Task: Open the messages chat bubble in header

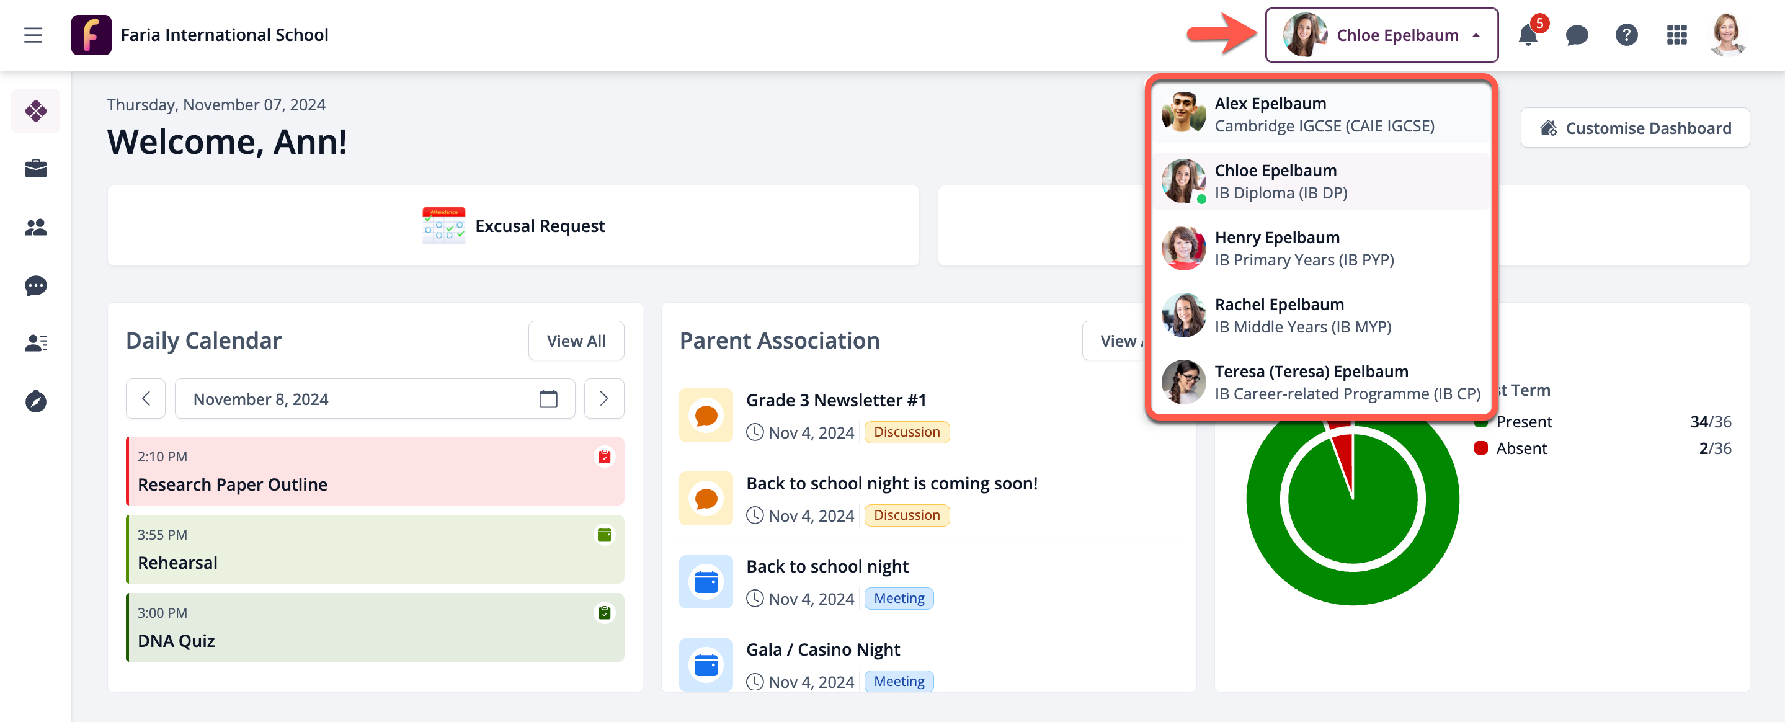Action: 1577,35
